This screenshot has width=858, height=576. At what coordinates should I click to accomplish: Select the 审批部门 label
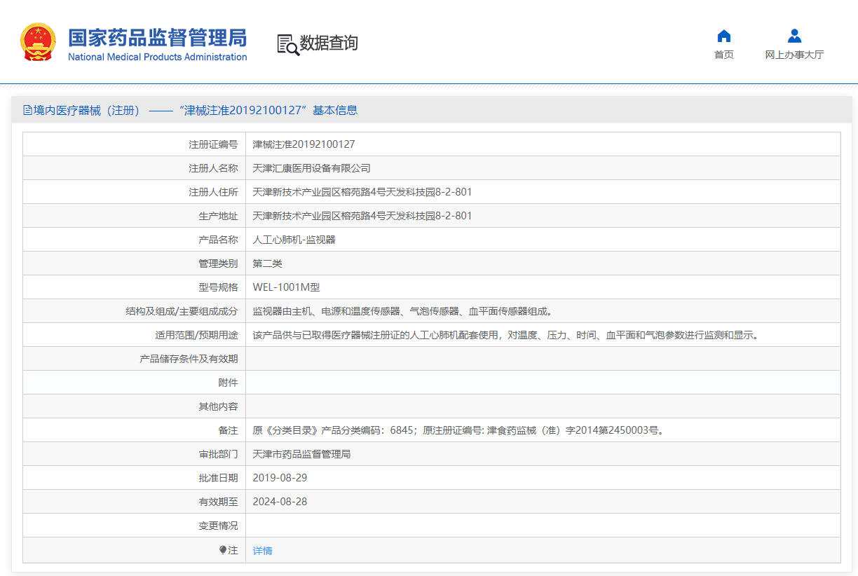(x=218, y=454)
